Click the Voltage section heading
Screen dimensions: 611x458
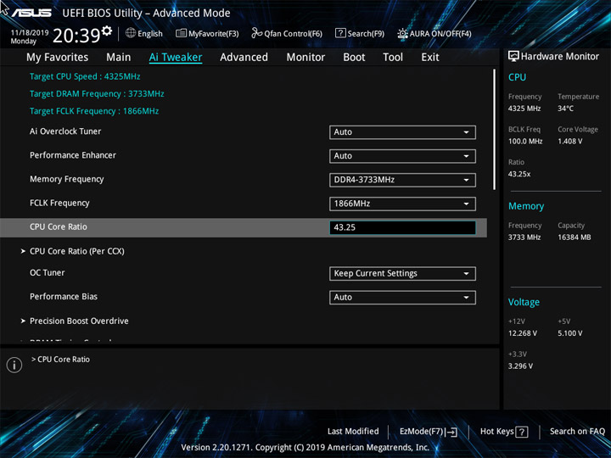524,302
